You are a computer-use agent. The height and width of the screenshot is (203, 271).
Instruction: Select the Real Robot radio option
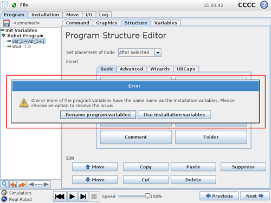4,199
